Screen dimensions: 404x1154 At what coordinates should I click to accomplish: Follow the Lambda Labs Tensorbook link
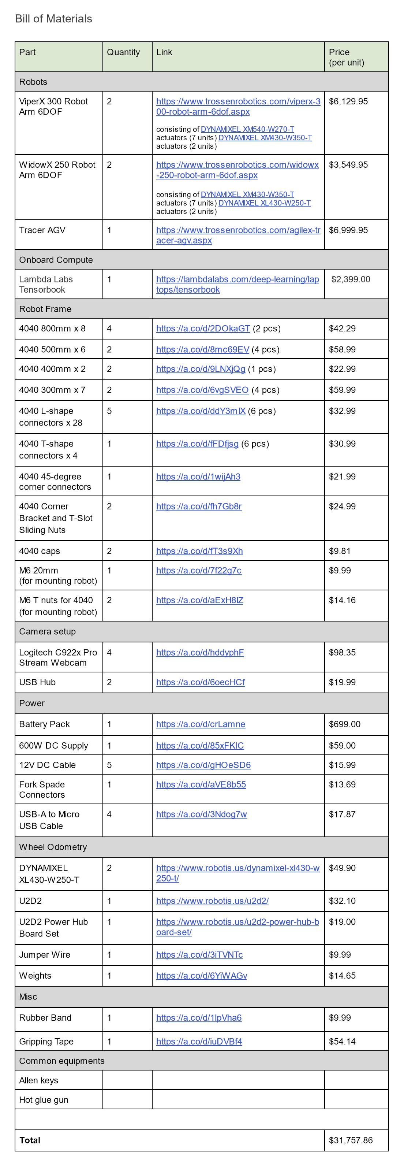pyautogui.click(x=237, y=279)
